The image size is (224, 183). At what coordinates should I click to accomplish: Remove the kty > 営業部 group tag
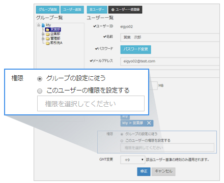(149, 123)
